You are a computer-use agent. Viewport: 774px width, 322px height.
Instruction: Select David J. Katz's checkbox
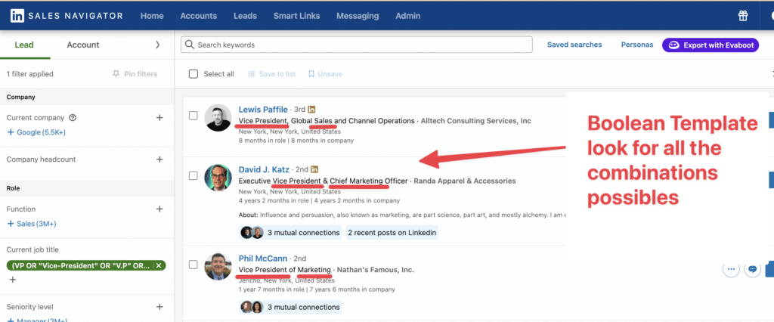click(193, 176)
